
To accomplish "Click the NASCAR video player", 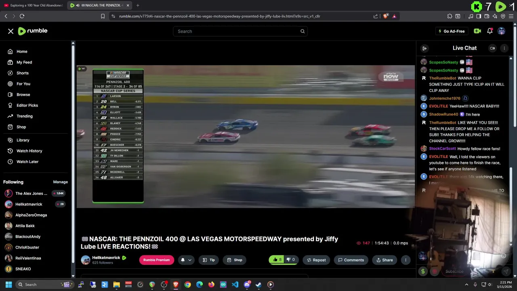I will 246,137.
